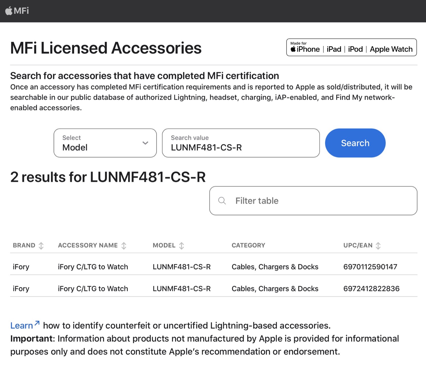Viewport: 426px width, 366px height.
Task: Toggle sort order on the MODEL column
Action: click(x=182, y=245)
